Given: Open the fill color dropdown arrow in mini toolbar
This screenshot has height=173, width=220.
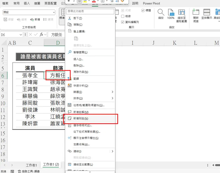Looking at the screenshot, I should pos(89,1).
